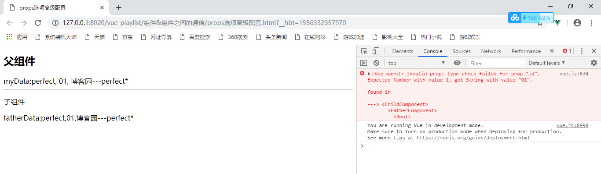Expand the Vue warn error message
The height and width of the screenshot is (174, 601).
pos(369,74)
